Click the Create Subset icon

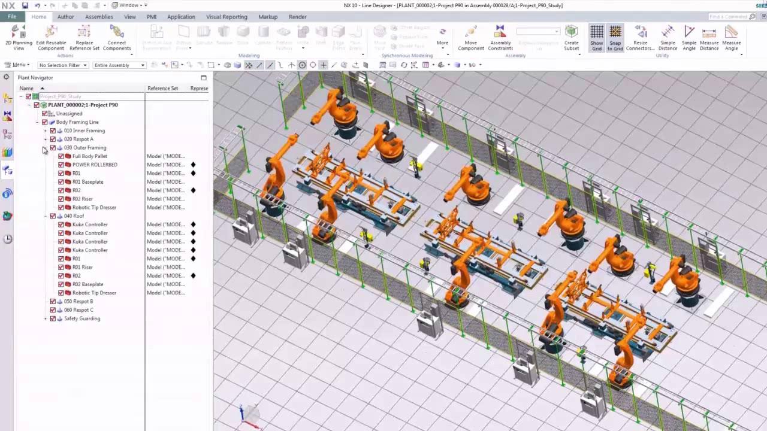(572, 37)
